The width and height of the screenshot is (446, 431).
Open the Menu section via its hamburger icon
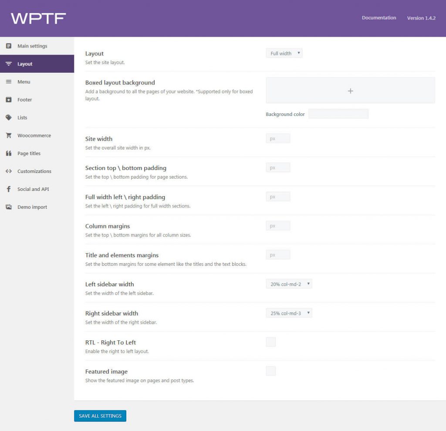tap(9, 81)
